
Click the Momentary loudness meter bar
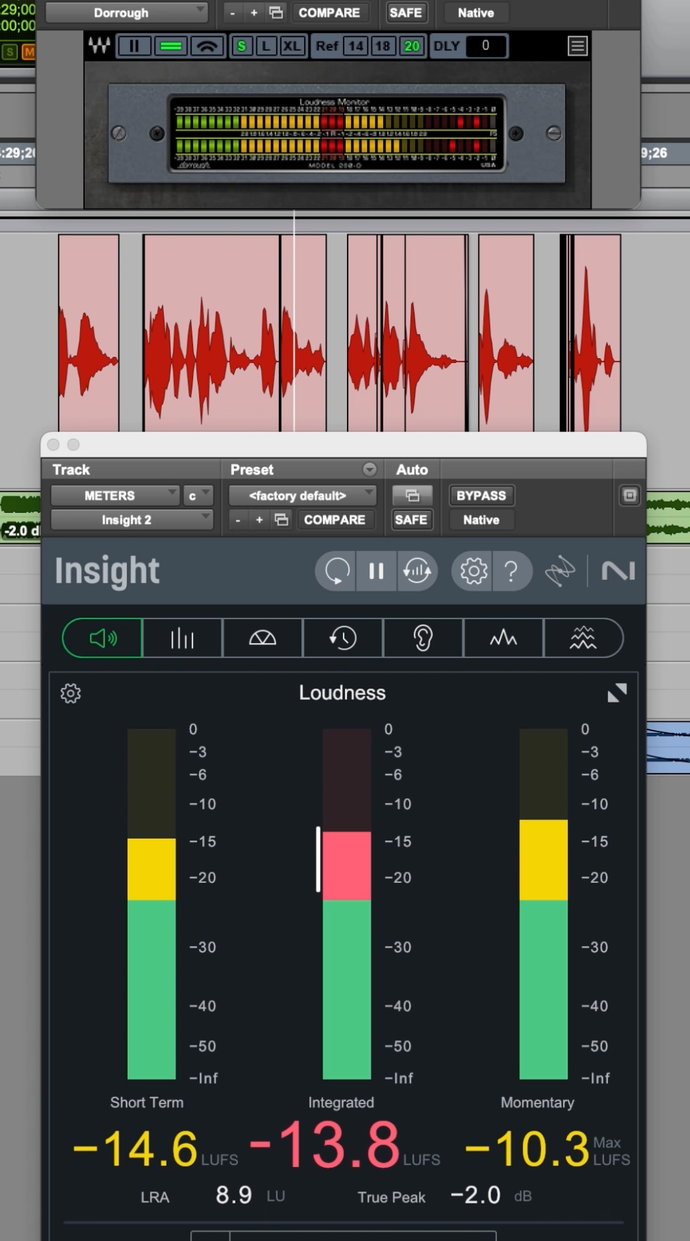click(543, 904)
